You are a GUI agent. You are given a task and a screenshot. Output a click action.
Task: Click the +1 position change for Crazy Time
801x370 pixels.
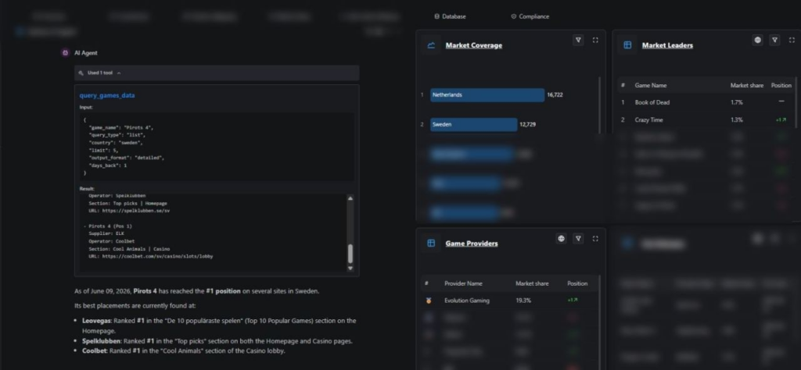pyautogui.click(x=781, y=120)
